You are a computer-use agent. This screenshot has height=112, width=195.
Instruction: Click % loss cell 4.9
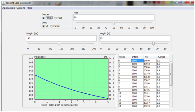point(163,100)
